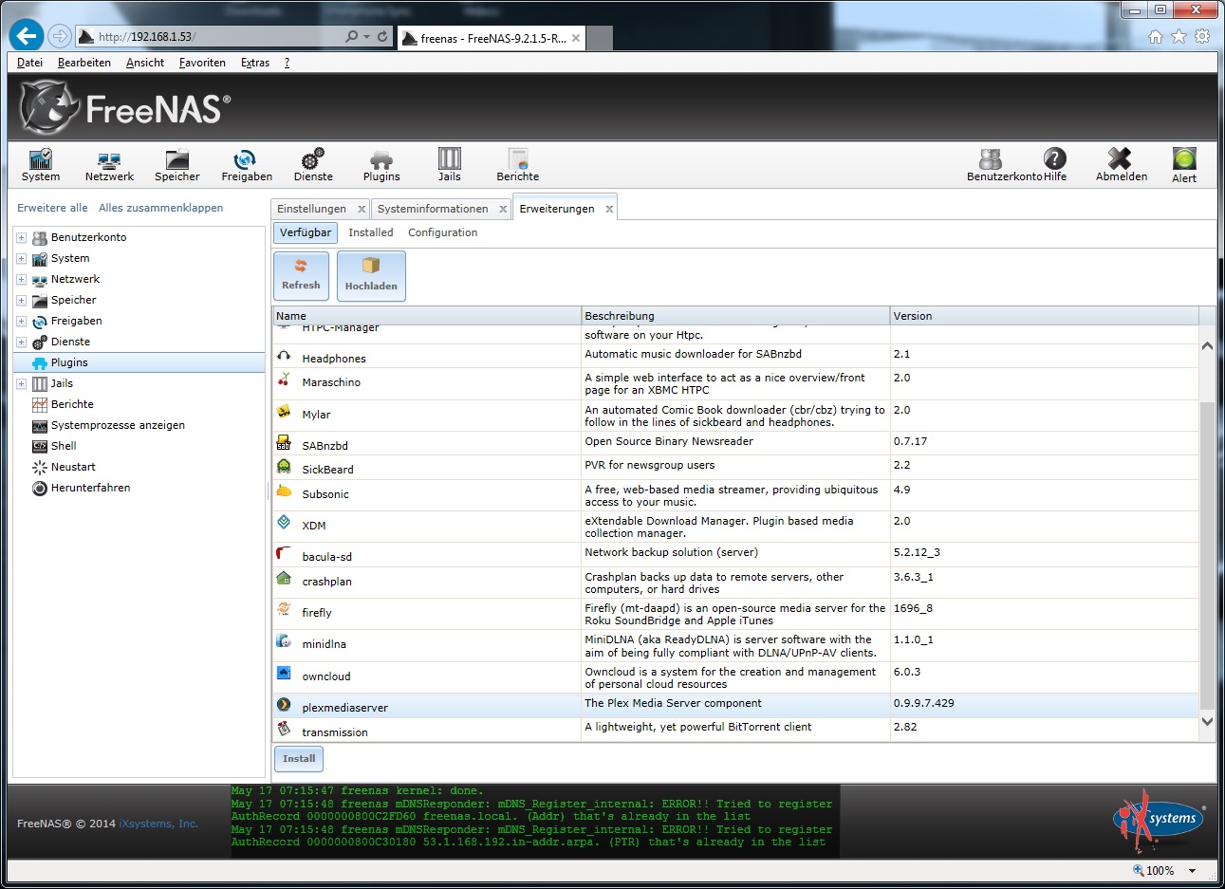Viewport: 1225px width, 889px height.
Task: Expand the Benutzerkonto tree node
Action: [21, 237]
